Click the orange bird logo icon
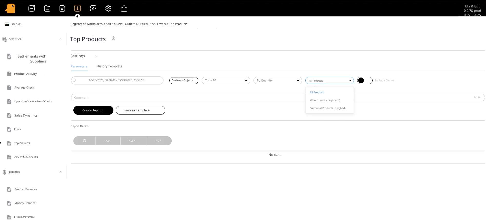This screenshot has height=221, width=486. tap(11, 8)
